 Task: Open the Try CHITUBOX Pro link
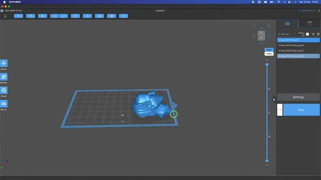[306, 10]
